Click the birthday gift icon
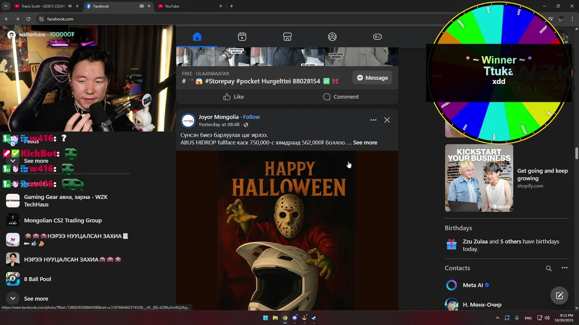The height and width of the screenshot is (325, 579). click(x=451, y=245)
